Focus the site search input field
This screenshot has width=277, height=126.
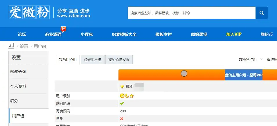[x=192, y=13]
